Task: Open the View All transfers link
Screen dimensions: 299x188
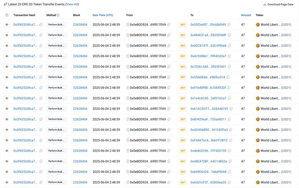Action: 72,4
